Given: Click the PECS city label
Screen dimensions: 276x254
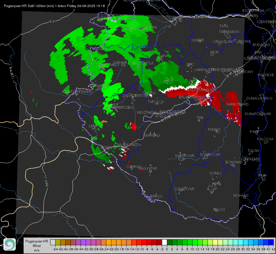Looking at the screenshot, I should point(216,184).
